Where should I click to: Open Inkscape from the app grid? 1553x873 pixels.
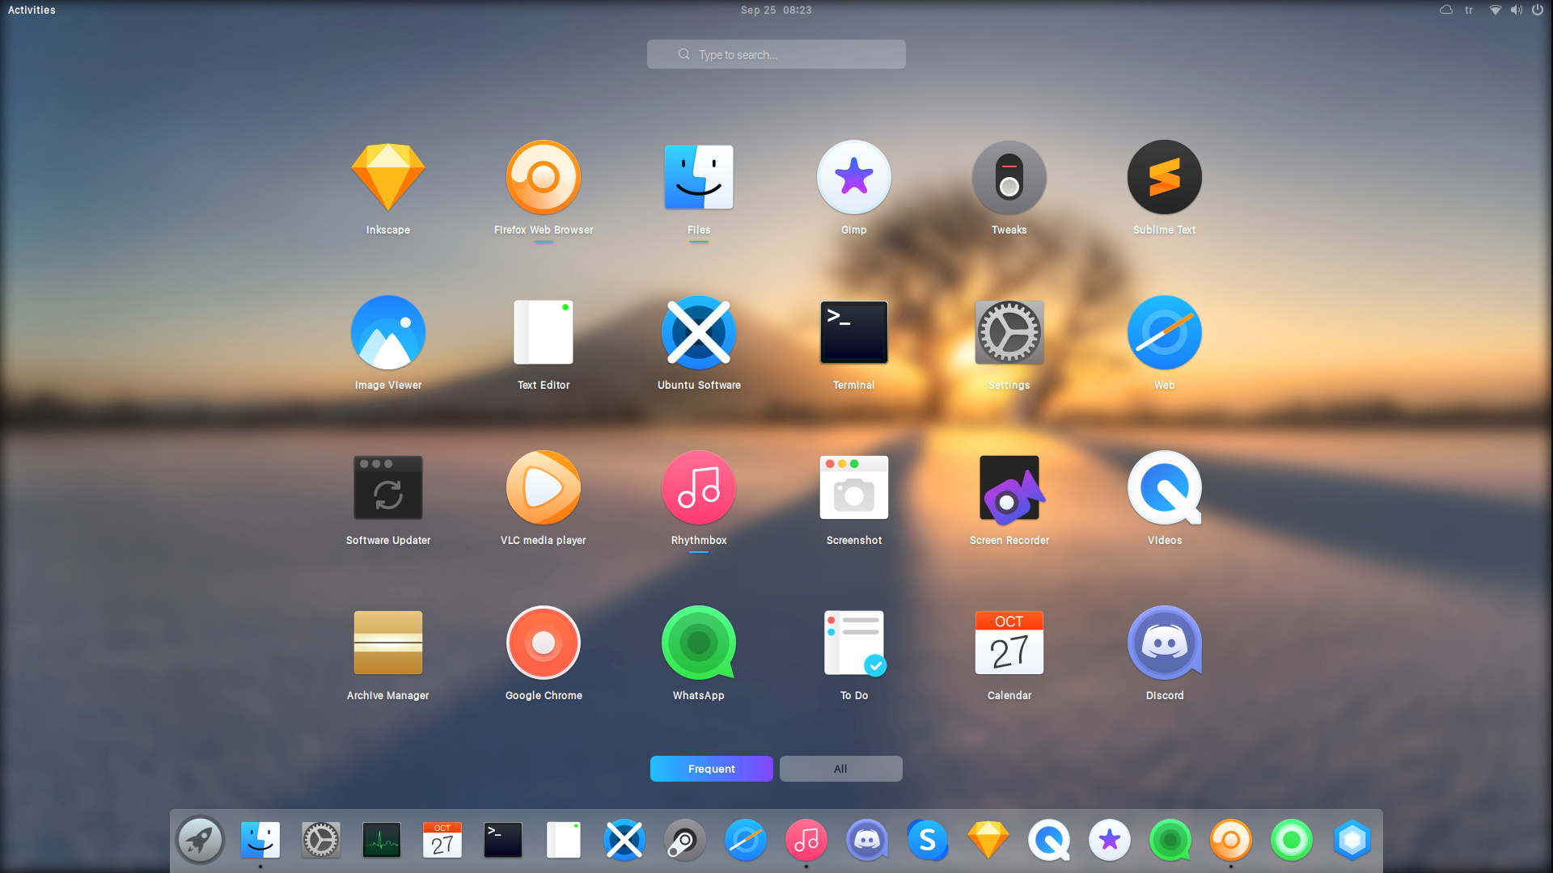[388, 177]
